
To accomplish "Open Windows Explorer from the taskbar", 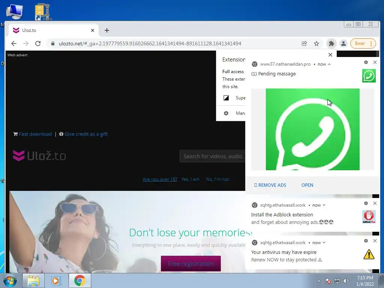I will coord(33,280).
